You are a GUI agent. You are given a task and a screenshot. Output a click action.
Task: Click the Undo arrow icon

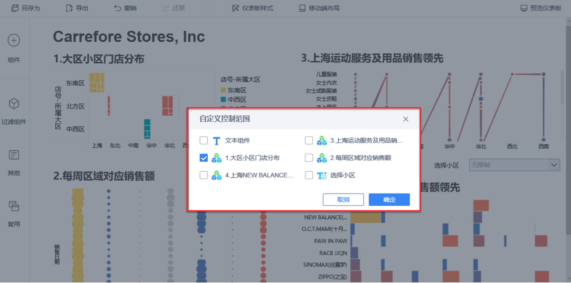(117, 8)
